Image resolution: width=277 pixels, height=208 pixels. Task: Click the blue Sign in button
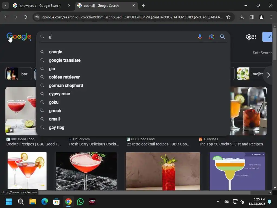point(268,37)
